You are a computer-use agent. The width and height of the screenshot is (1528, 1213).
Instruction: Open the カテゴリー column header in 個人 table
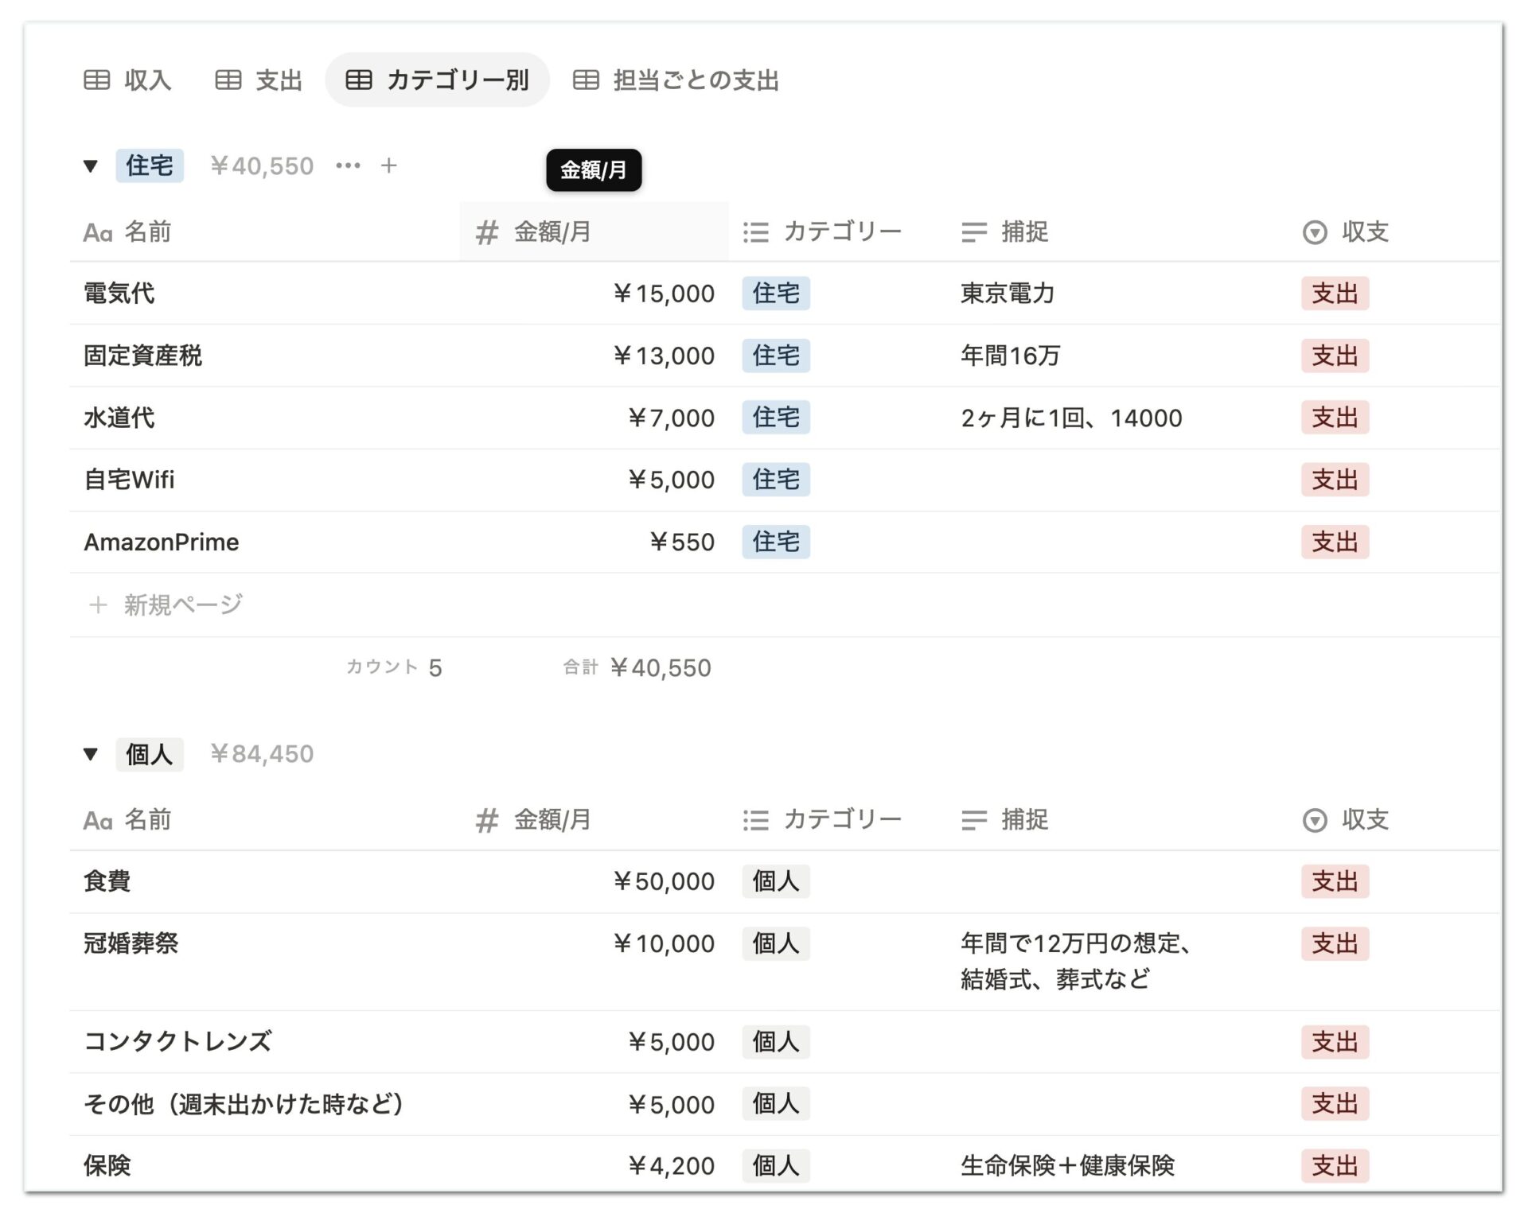pyautogui.click(x=822, y=819)
